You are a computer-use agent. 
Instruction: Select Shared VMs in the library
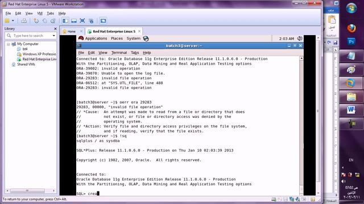(x=26, y=64)
